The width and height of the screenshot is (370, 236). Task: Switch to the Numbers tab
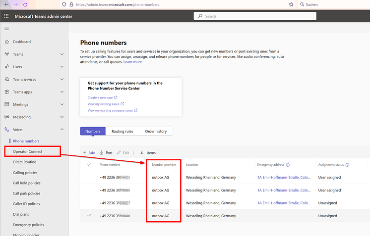coord(93,131)
